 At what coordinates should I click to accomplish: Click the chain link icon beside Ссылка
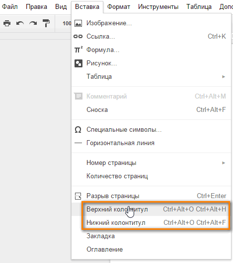78,36
